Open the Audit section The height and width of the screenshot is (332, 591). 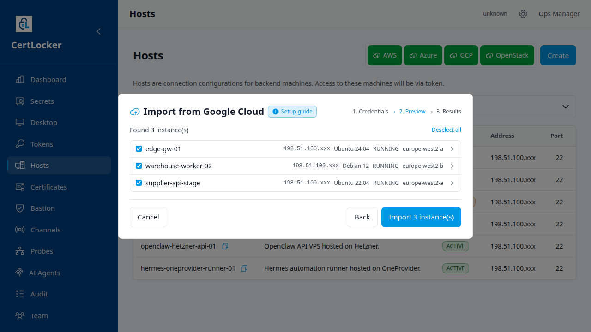(x=59, y=294)
